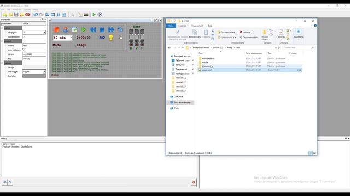Screen dimensions: 350x196
Task: Click the blue rewind arrows on canvas
Action: pos(93,29)
